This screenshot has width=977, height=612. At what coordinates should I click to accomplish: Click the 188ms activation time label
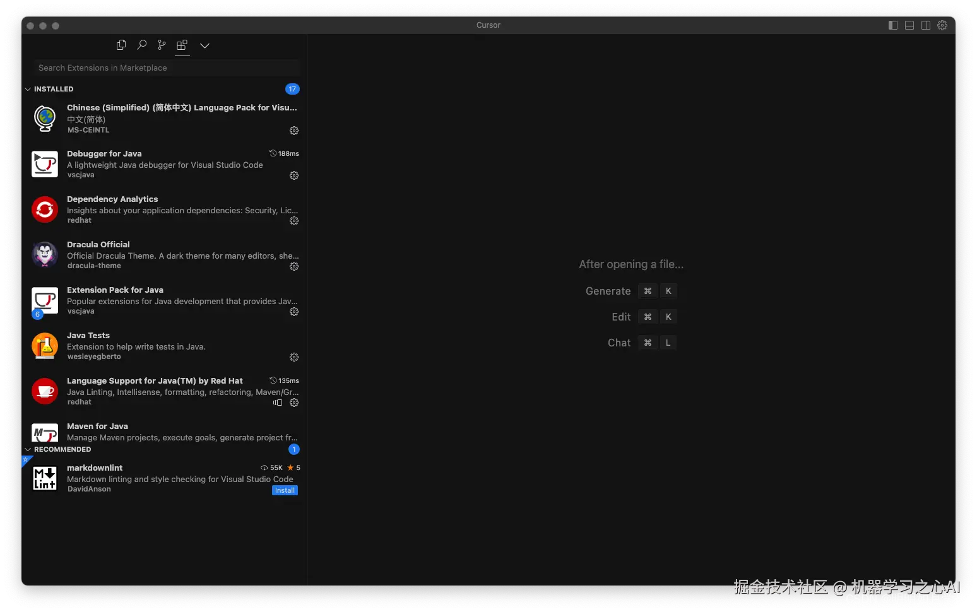pos(288,153)
